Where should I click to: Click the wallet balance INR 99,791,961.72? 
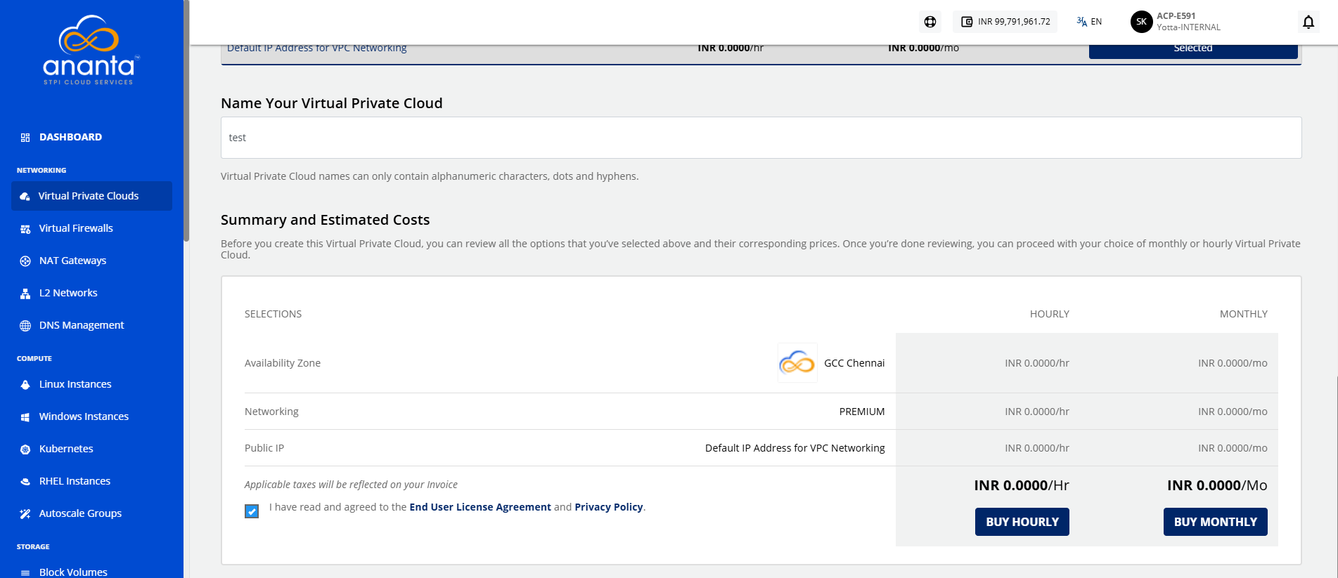[x=1005, y=22]
